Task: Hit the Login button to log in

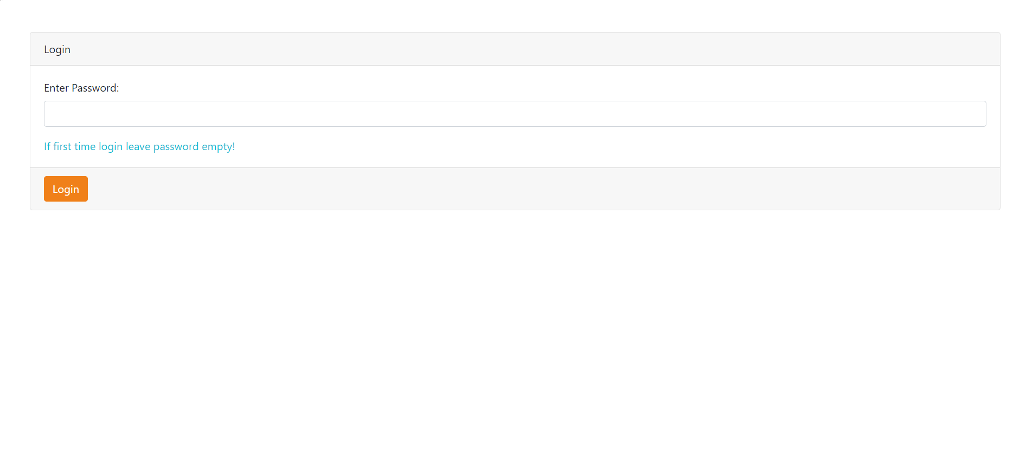Action: [66, 189]
